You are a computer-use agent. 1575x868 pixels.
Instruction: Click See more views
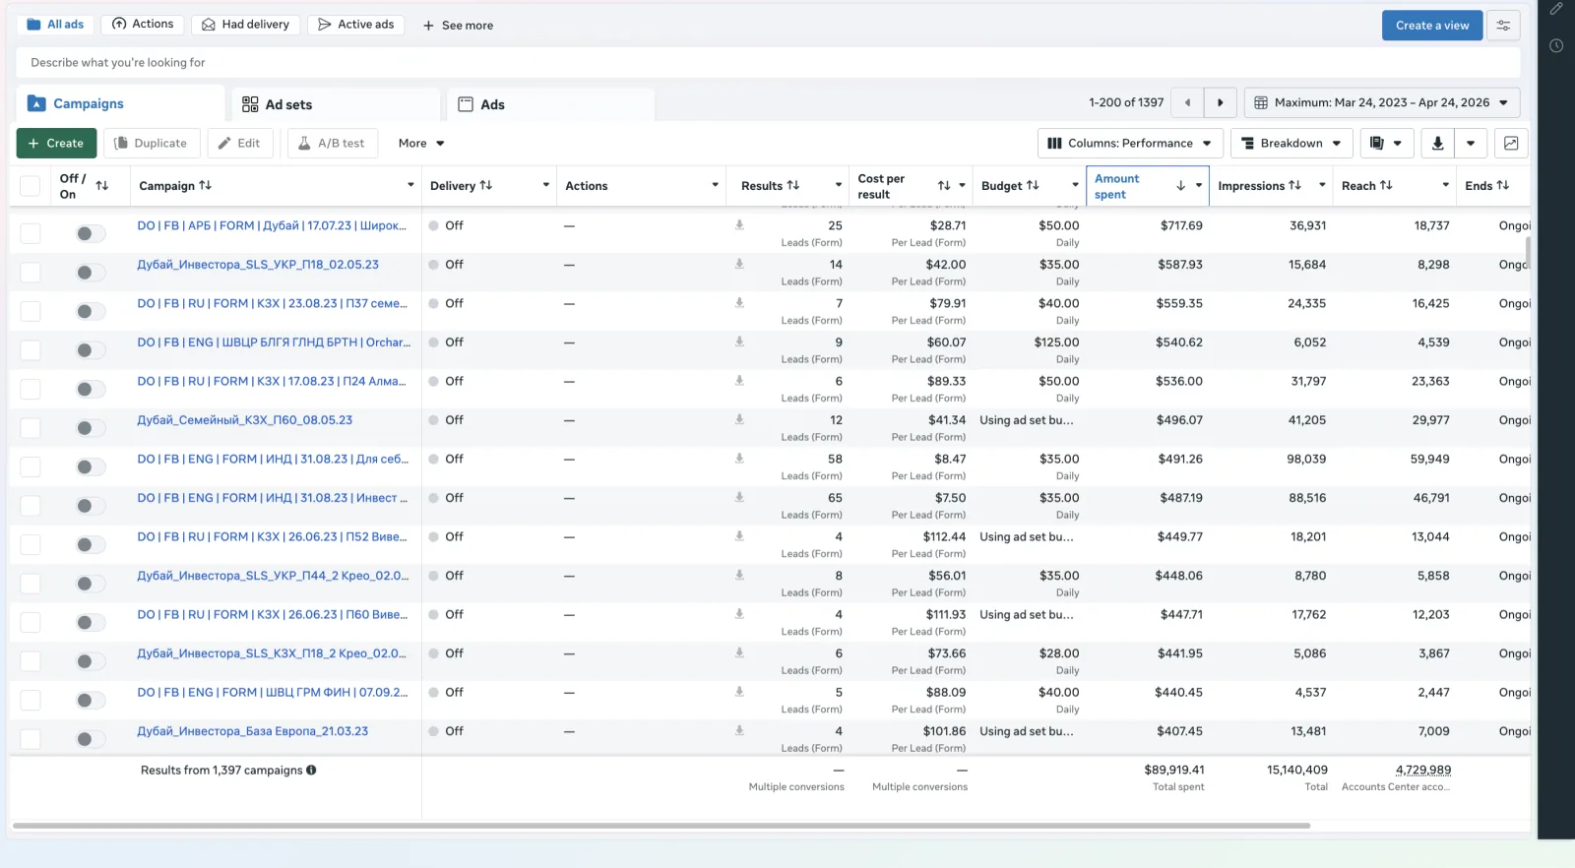point(458,26)
